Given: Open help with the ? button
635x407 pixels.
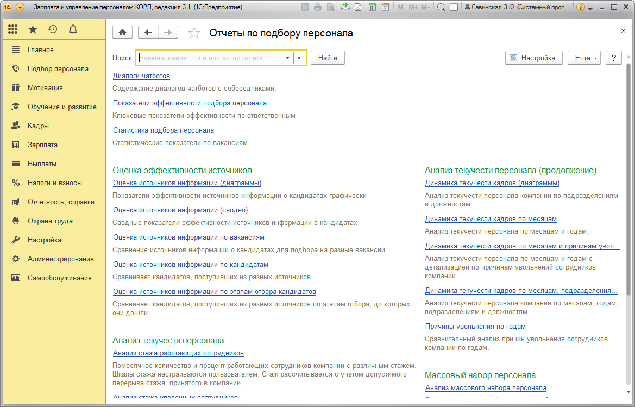Looking at the screenshot, I should click(x=613, y=58).
